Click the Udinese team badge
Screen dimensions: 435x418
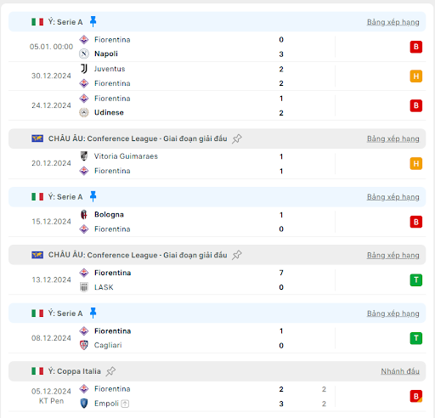coord(84,112)
